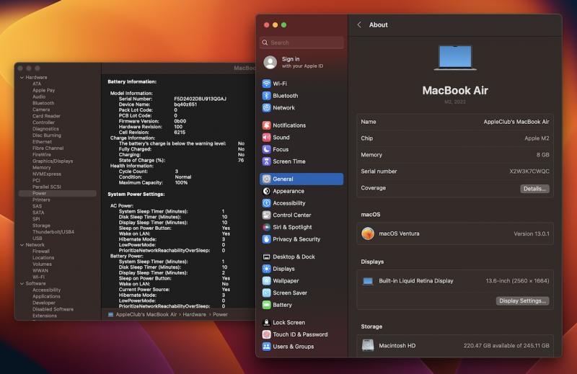Collapse Software section in System Information
The width and height of the screenshot is (577, 374).
[x=22, y=283]
